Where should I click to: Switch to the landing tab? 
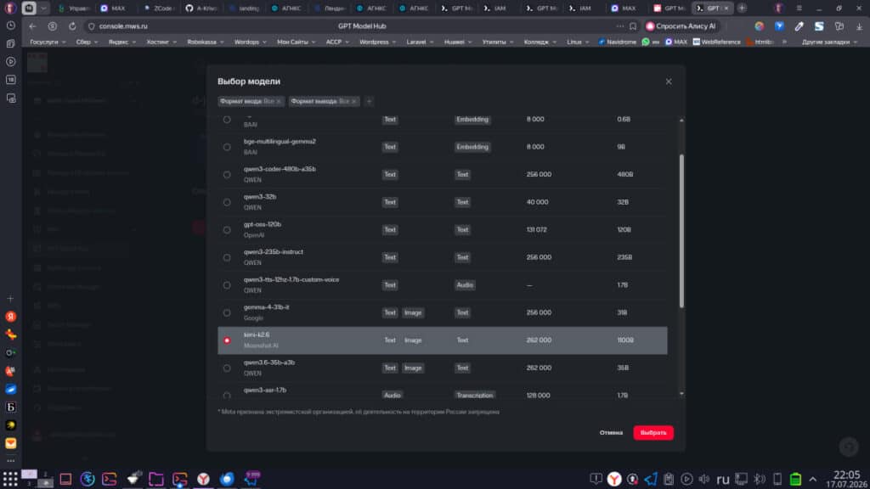[x=244, y=8]
